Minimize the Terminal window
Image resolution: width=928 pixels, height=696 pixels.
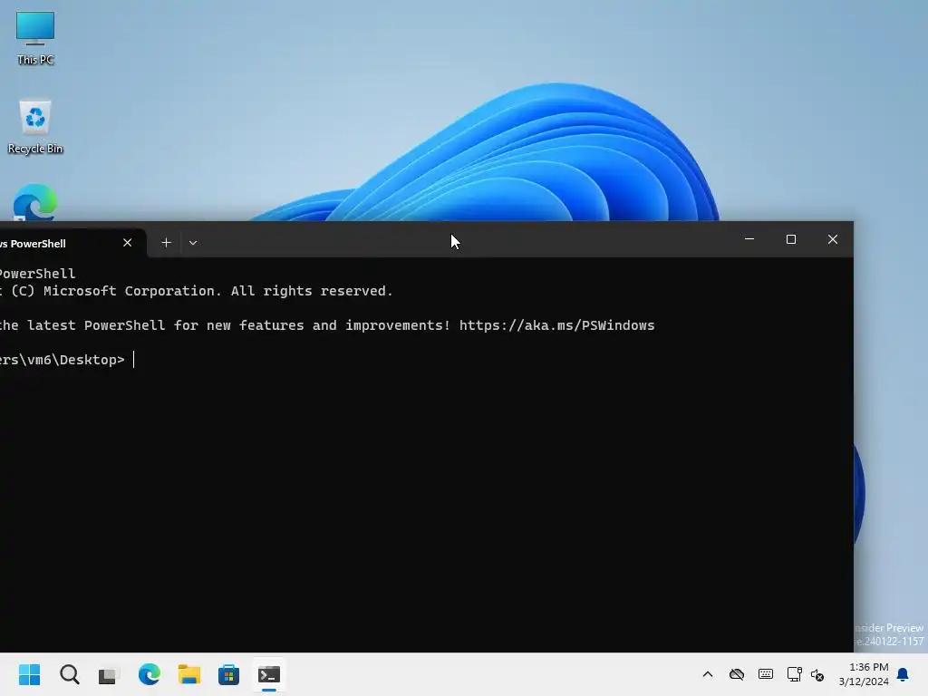point(749,239)
